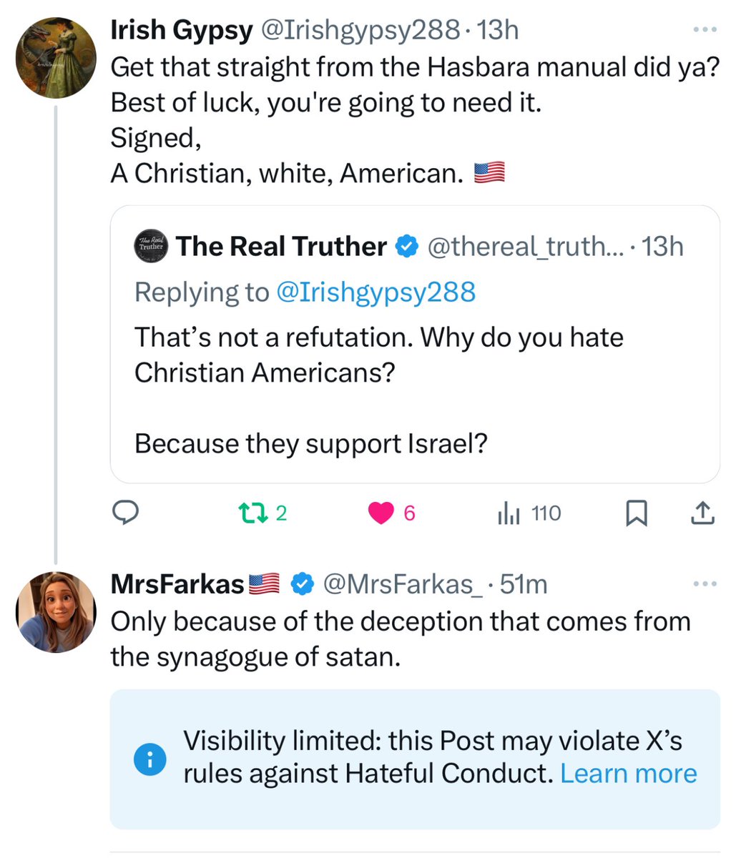Open more options for Irish Gypsy post

[x=705, y=29]
